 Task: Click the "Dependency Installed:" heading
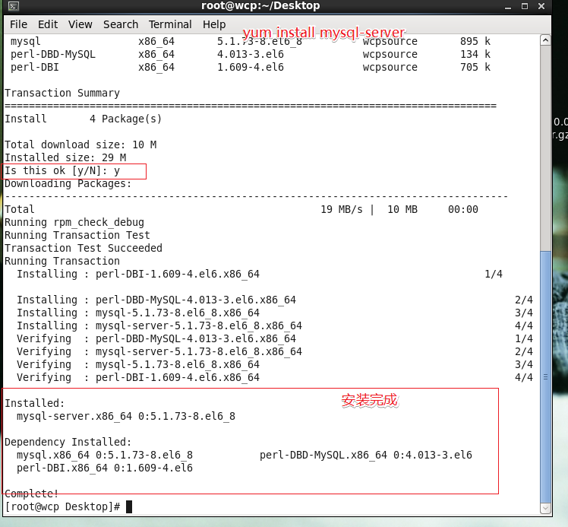coord(68,442)
